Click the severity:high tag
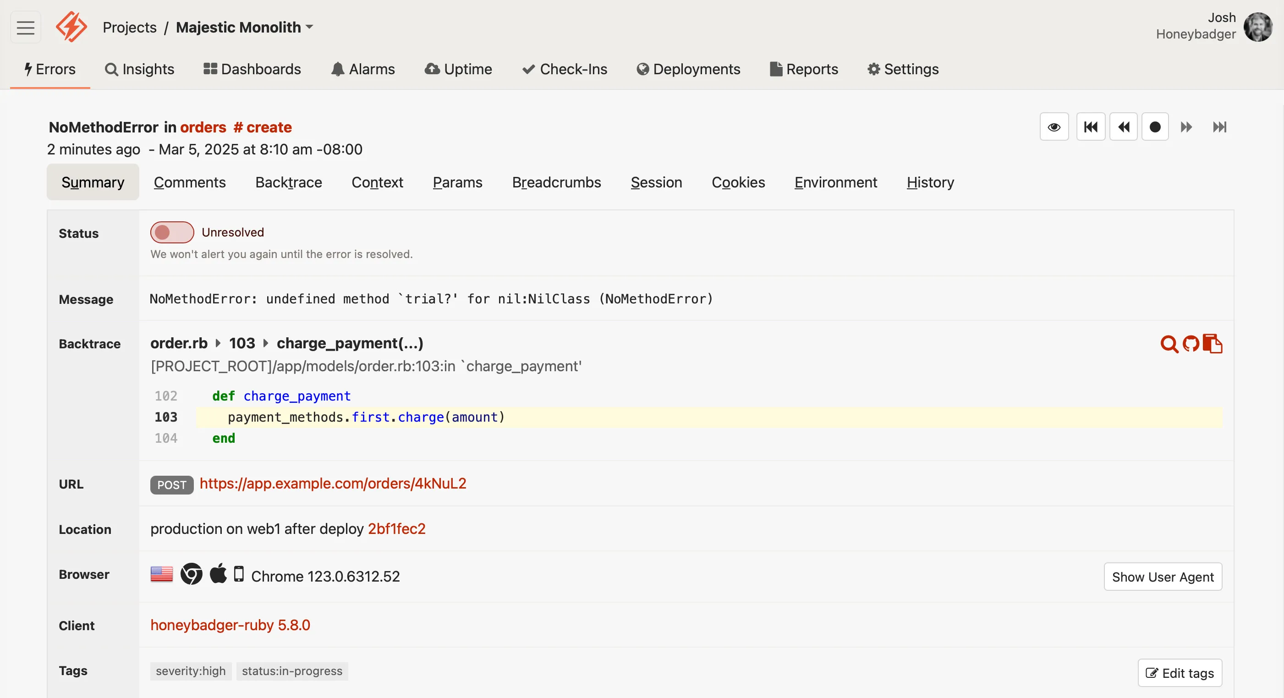The width and height of the screenshot is (1284, 698). 190,671
